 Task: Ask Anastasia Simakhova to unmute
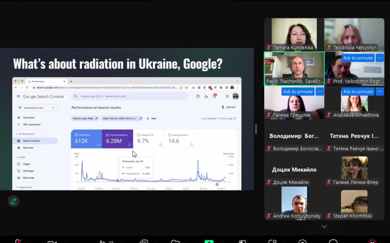(x=358, y=91)
